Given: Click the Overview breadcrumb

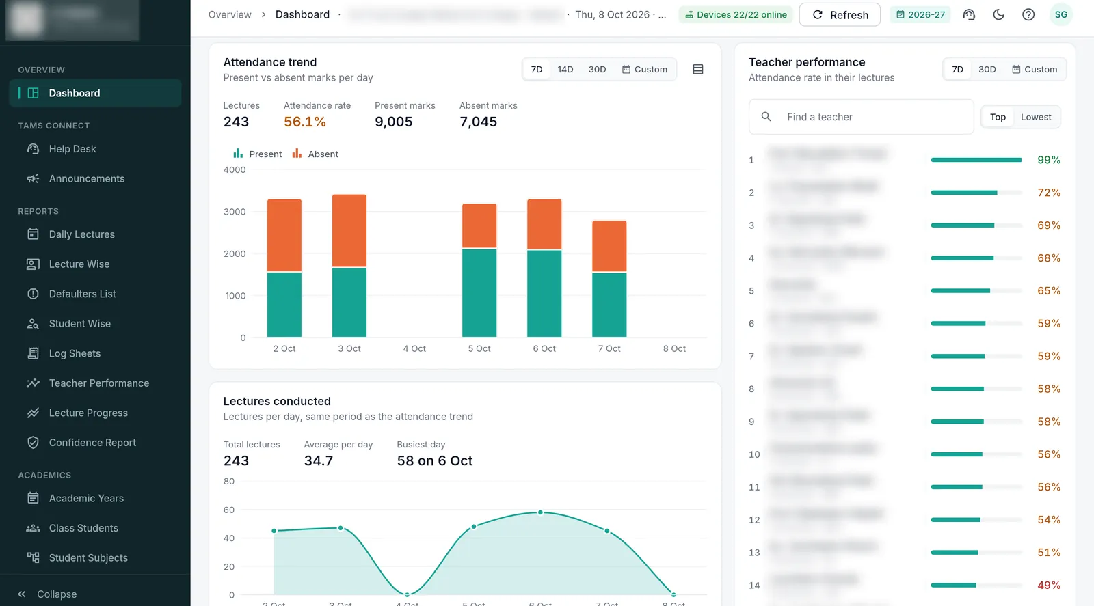Looking at the screenshot, I should pyautogui.click(x=230, y=14).
